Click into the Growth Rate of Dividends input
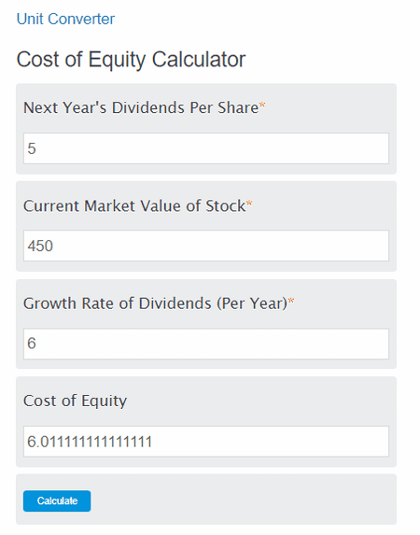420x535 pixels. coord(206,344)
